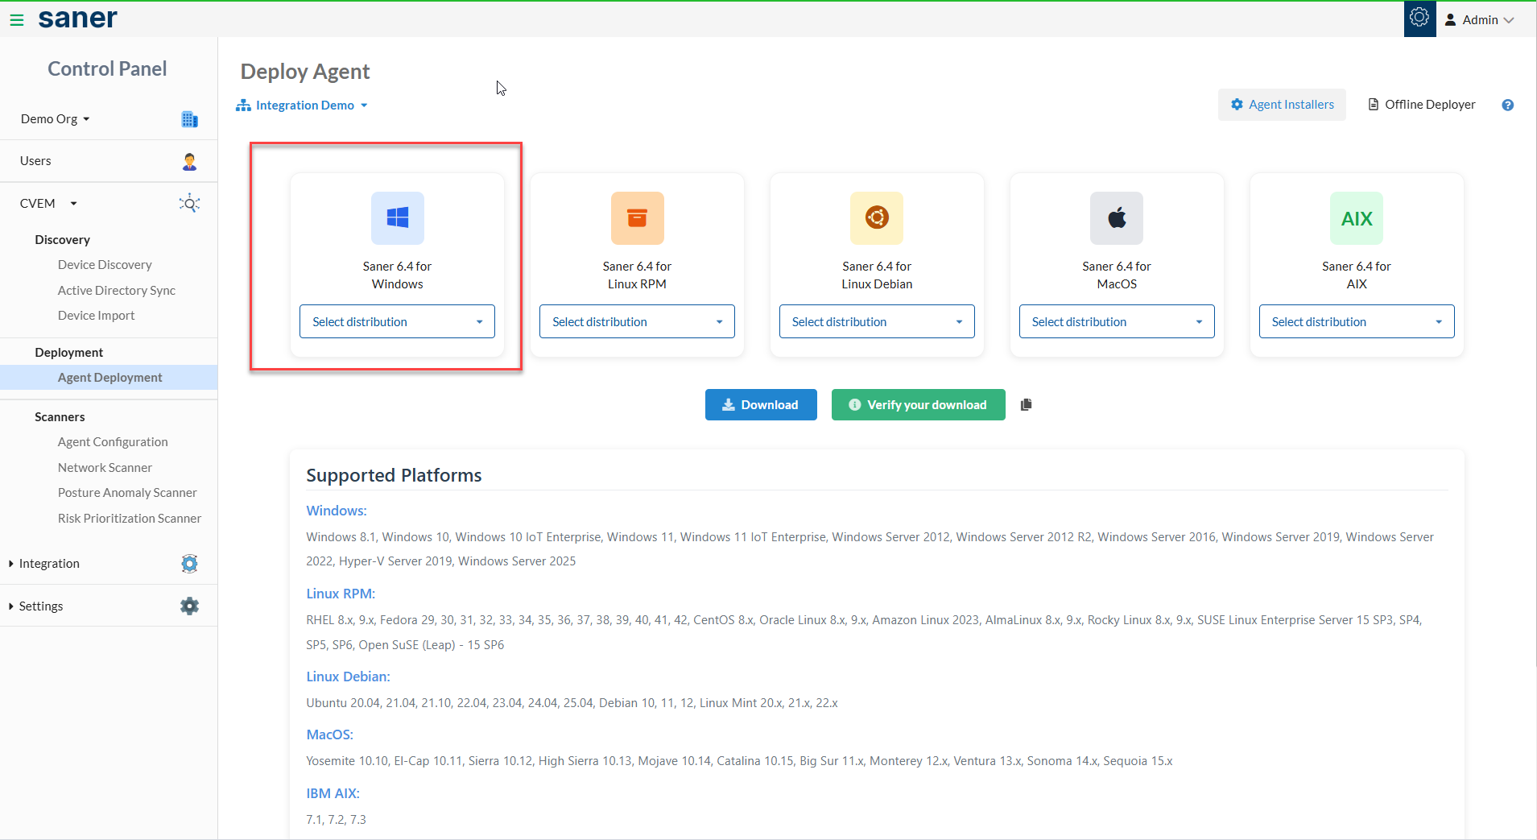1537x840 pixels.
Task: Open Agent Configuration page
Action: click(113, 442)
